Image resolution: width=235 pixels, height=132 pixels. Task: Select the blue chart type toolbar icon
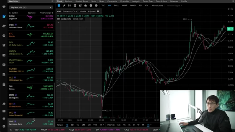(x=59, y=5)
